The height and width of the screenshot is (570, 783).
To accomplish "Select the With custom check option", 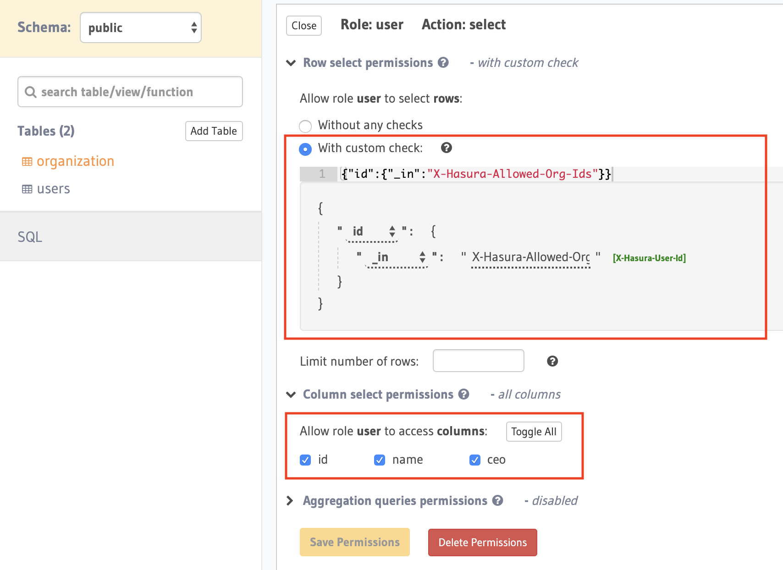I will [x=305, y=149].
